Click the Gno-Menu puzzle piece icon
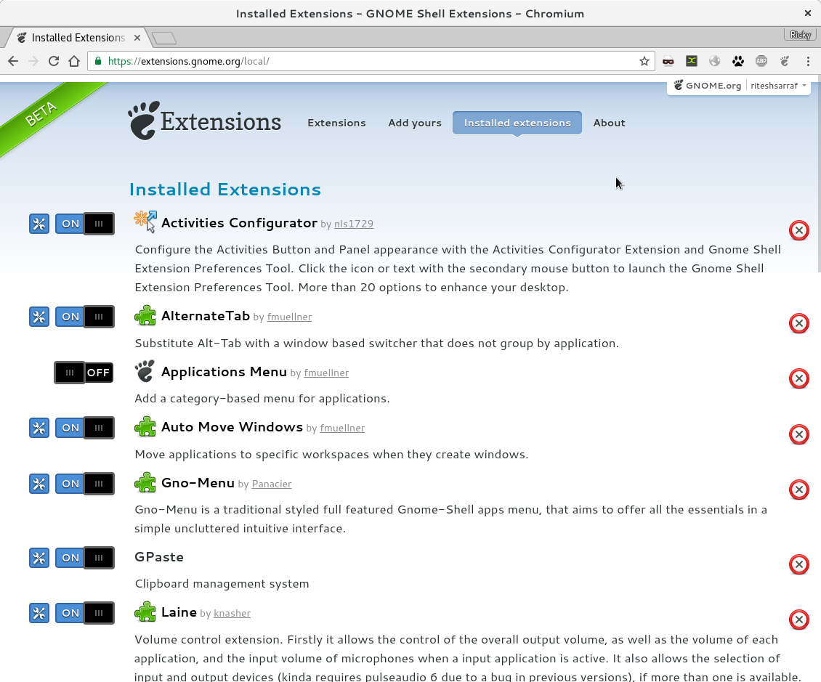This screenshot has height=682, width=821. pyautogui.click(x=145, y=482)
